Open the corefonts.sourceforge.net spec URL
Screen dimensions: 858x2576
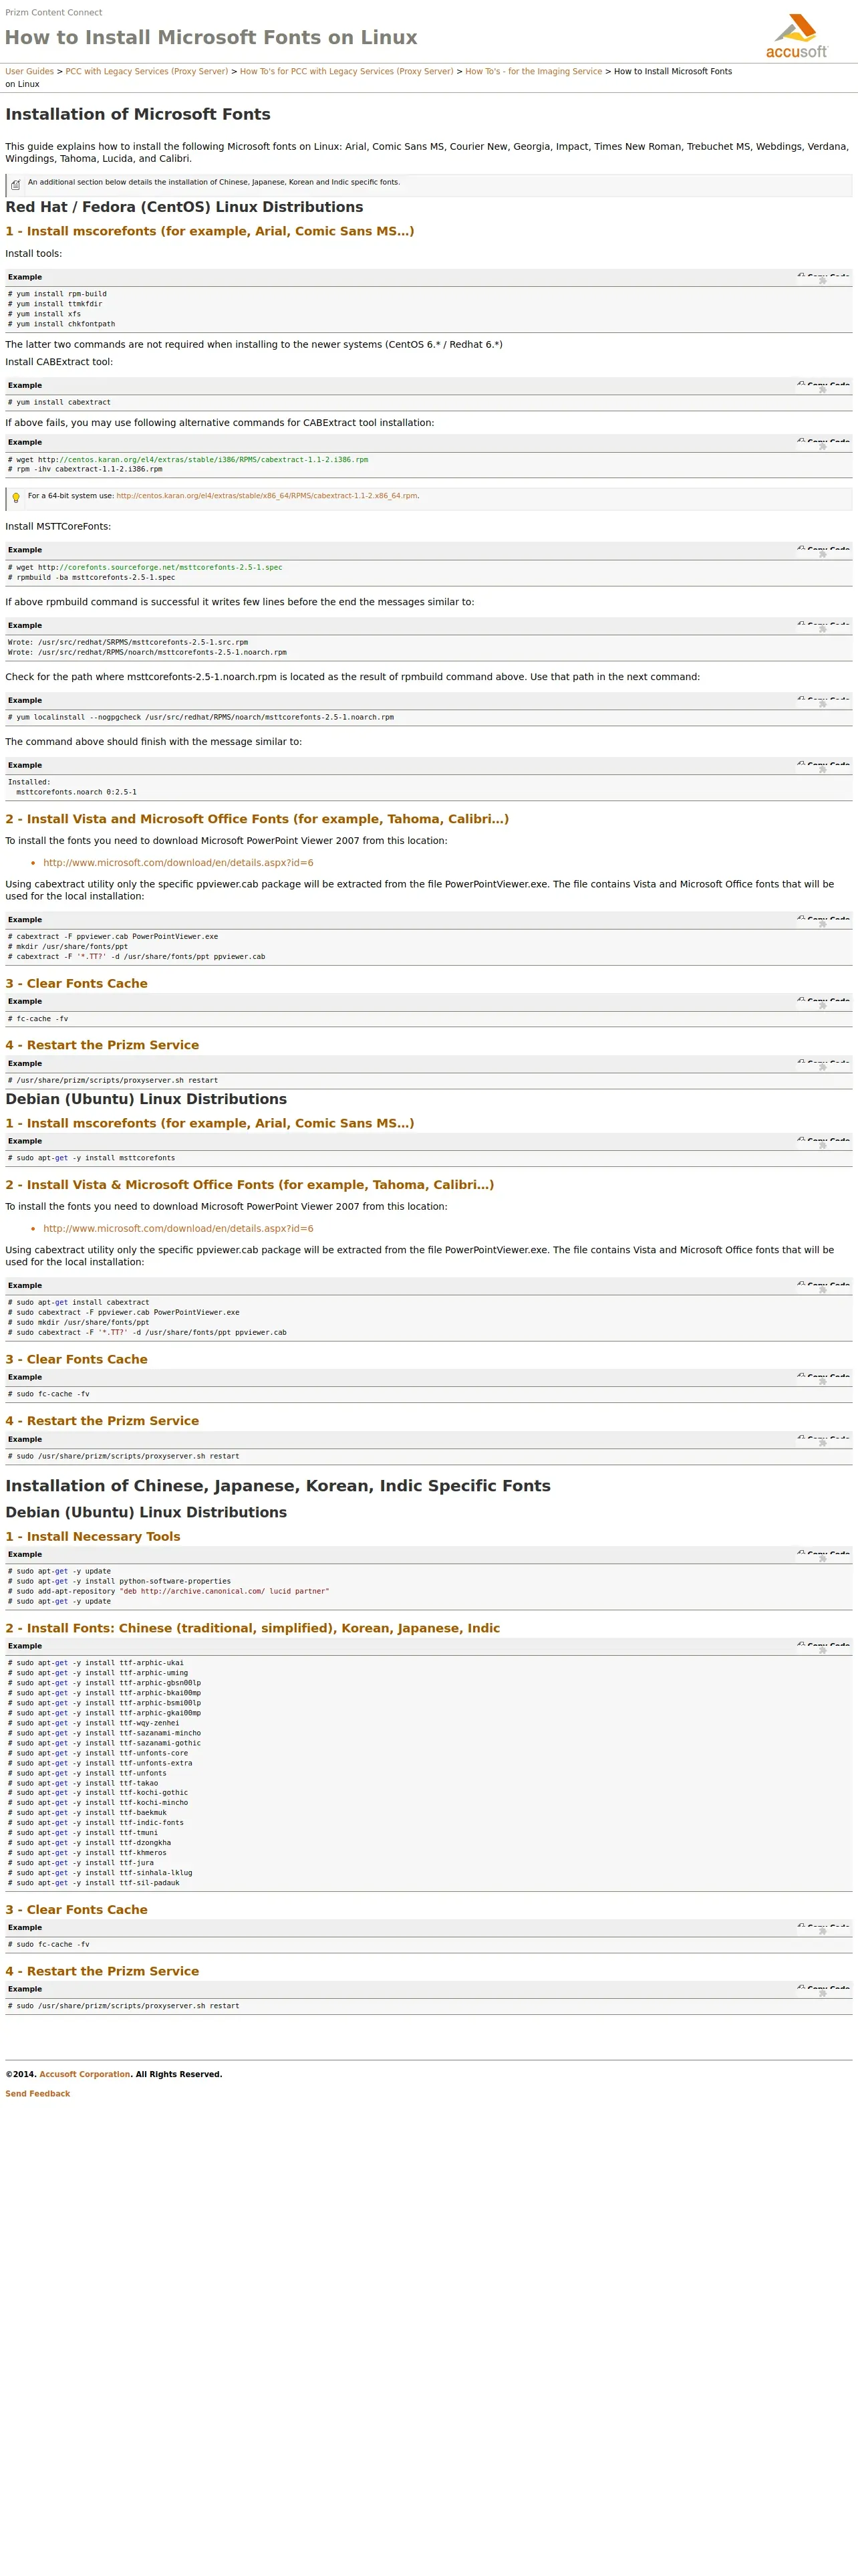click(170, 567)
